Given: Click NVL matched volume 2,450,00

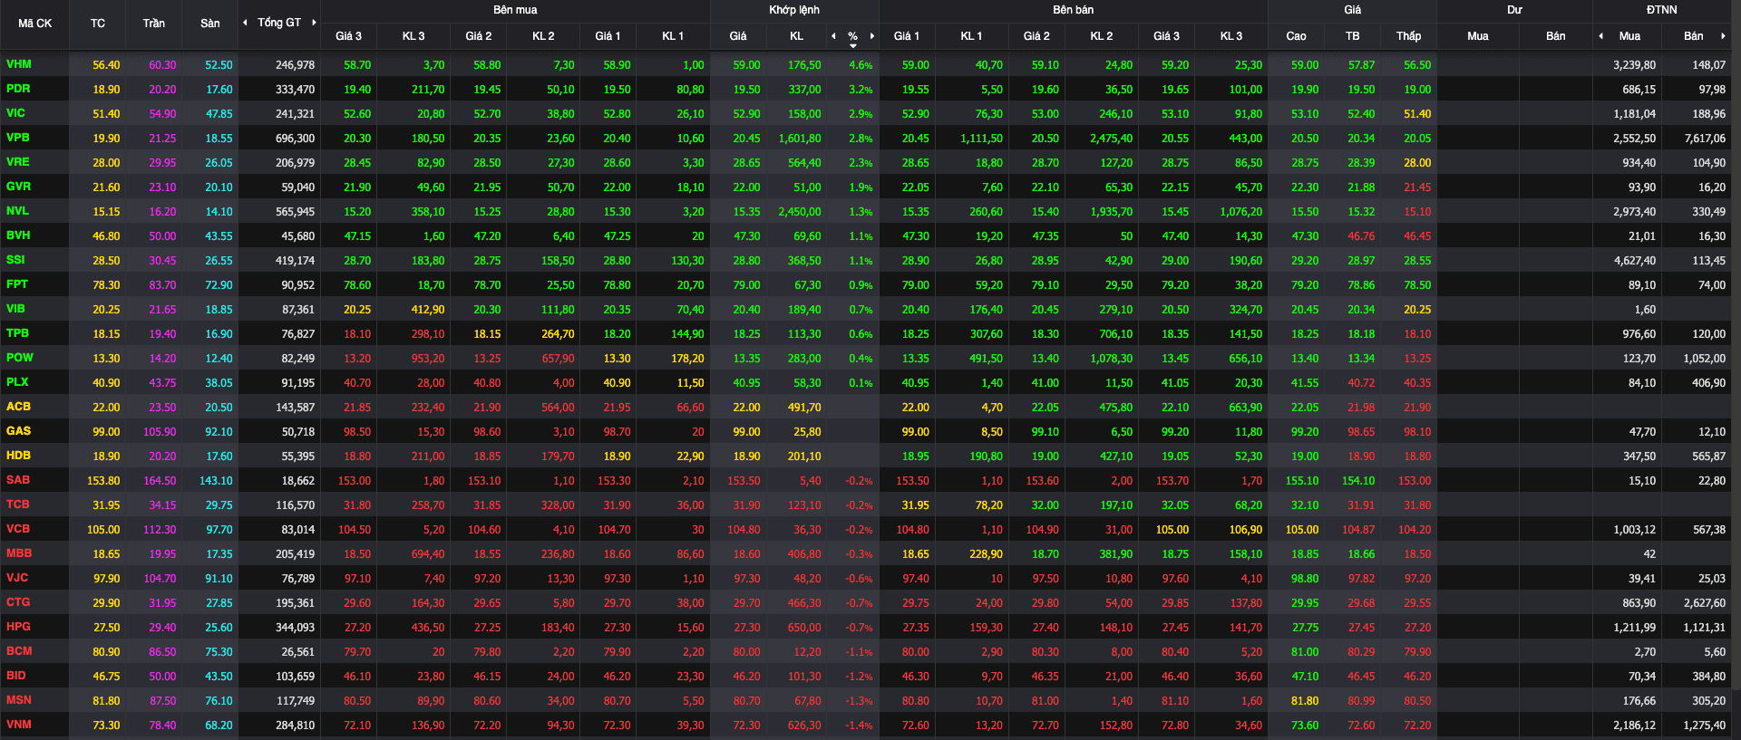Looking at the screenshot, I should (800, 212).
